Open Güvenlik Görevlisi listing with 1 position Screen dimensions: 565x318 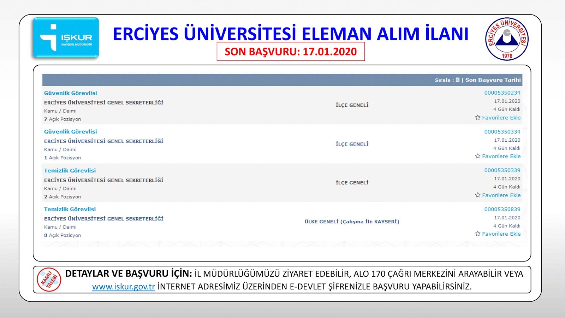(x=70, y=131)
